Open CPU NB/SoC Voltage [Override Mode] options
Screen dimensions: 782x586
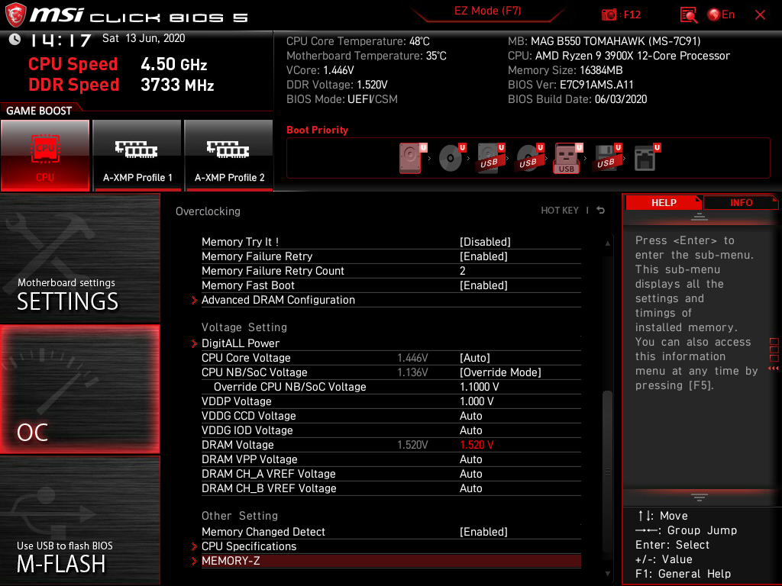pos(500,372)
